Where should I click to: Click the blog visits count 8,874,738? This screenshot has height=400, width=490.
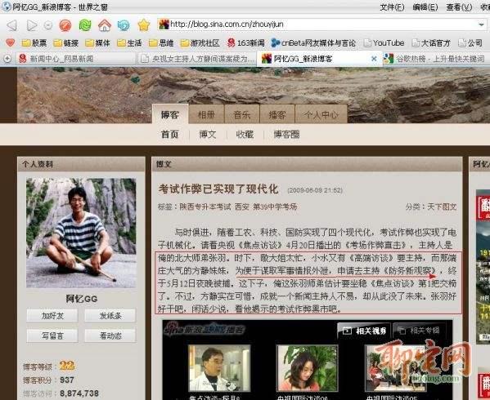pos(79,393)
